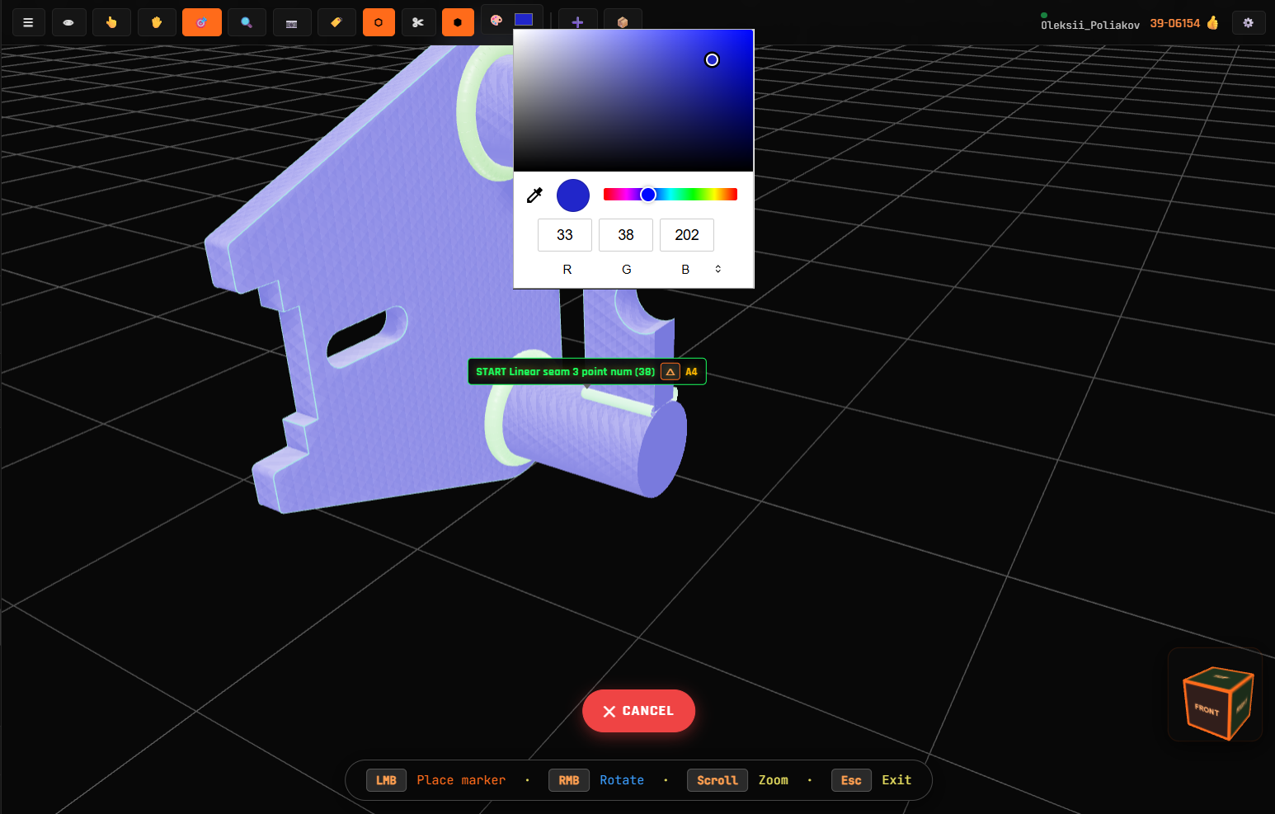Select the open hand pan tool
1275x814 pixels.
click(x=157, y=22)
